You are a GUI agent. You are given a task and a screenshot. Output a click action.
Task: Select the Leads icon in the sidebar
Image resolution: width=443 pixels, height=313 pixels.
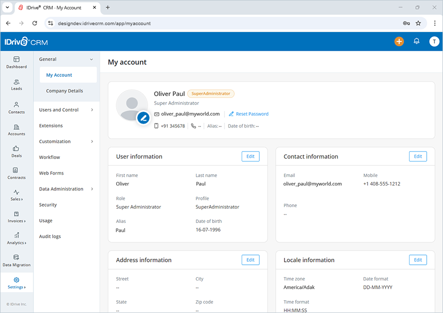point(16,85)
